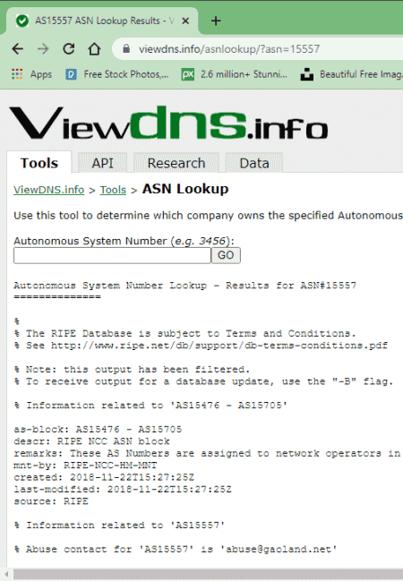Open the Beautiful Free Images bookmark

351,74
